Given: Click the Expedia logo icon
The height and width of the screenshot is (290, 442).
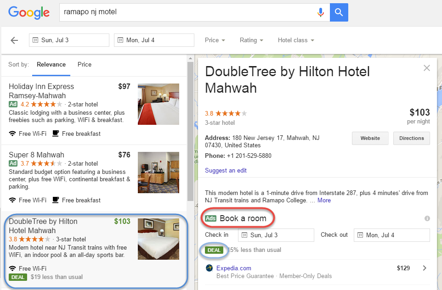Looking at the screenshot, I should pyautogui.click(x=210, y=268).
